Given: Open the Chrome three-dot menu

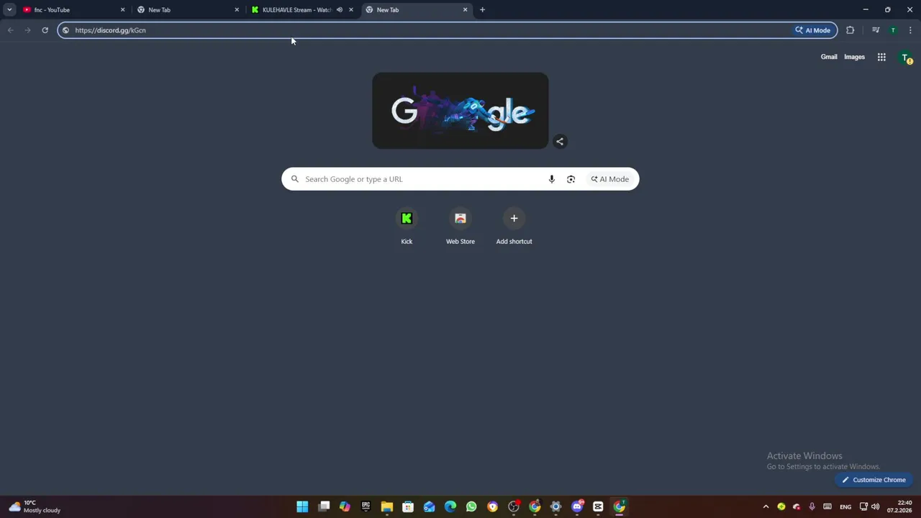Looking at the screenshot, I should point(910,30).
